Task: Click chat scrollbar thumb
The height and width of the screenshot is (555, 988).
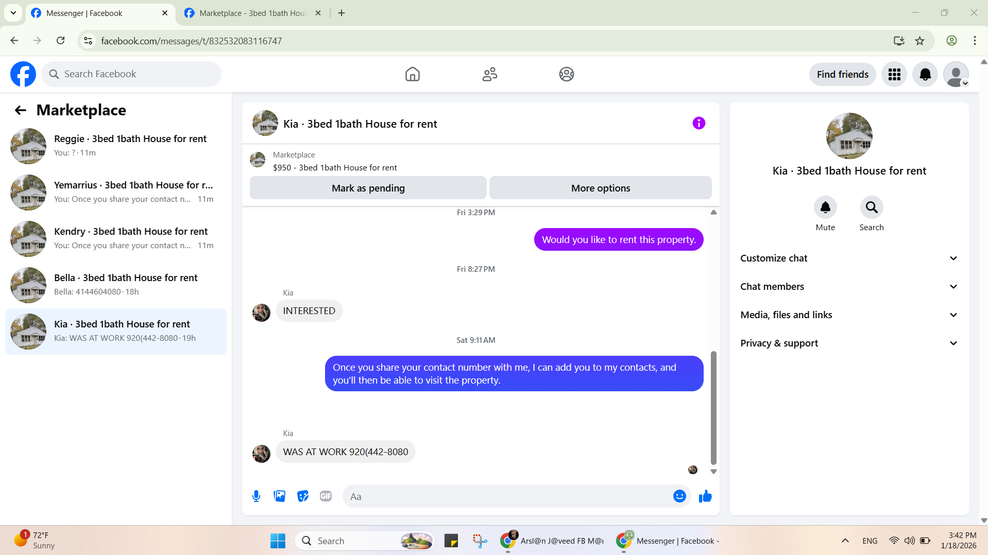Action: click(x=713, y=407)
